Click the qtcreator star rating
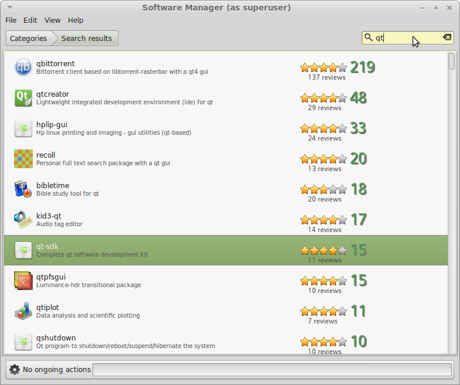Screen dimensions: 460x385 click(324, 98)
